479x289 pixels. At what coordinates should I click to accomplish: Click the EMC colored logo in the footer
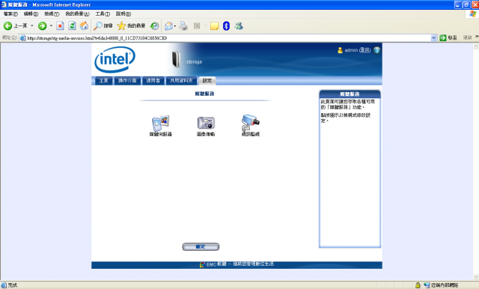point(202,264)
